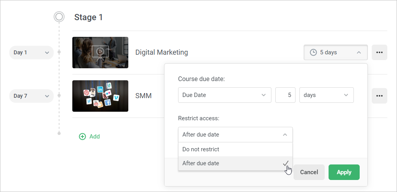Open the SMM course three-dots menu
The height and width of the screenshot is (192, 397).
coord(379,96)
